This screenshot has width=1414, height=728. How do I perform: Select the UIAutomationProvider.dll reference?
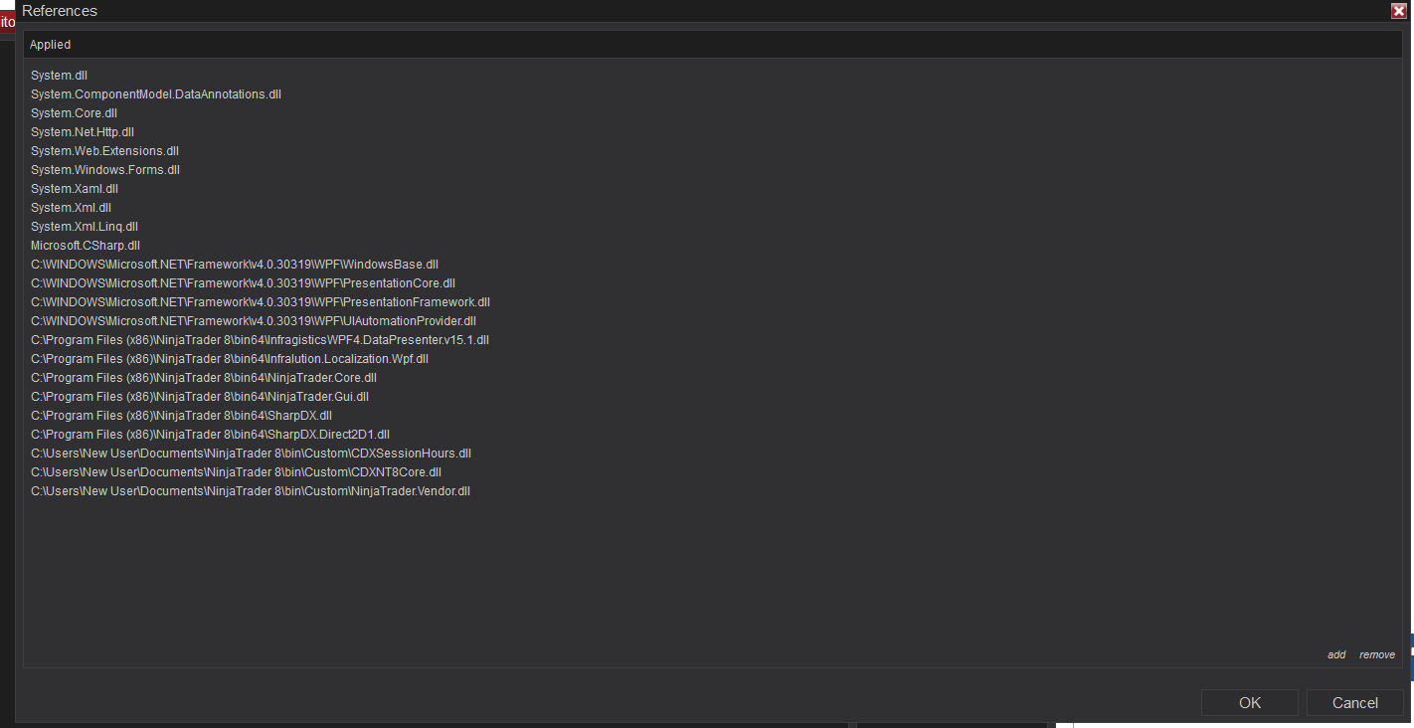(254, 321)
